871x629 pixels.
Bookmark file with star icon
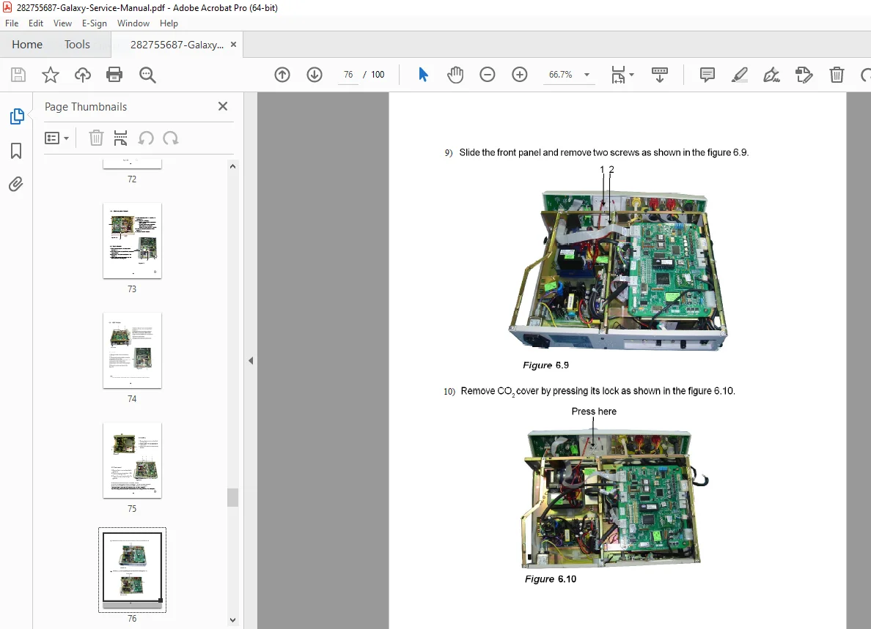[x=51, y=75]
